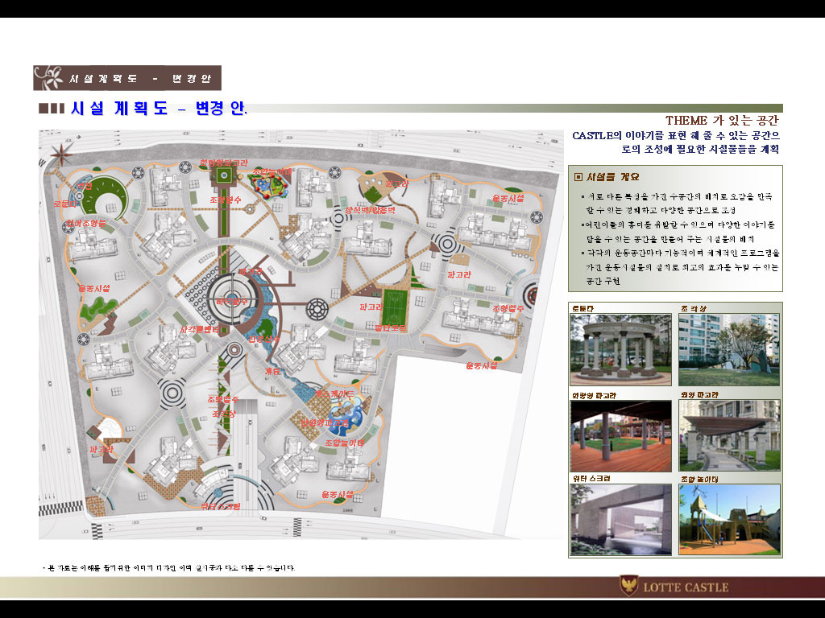
Task: Click the flower emblem in the brown header banner
Action: [49, 78]
